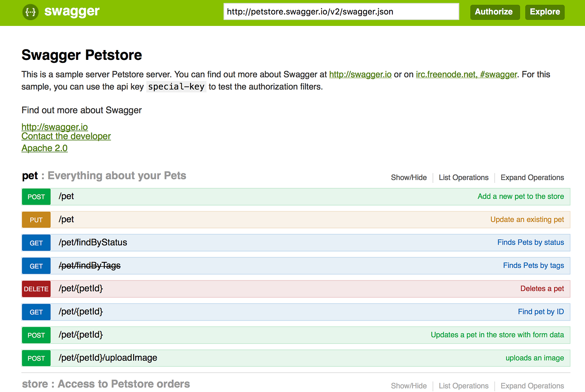This screenshot has height=392, width=585.
Task: Click the swagger curly-braces logo icon
Action: [30, 12]
